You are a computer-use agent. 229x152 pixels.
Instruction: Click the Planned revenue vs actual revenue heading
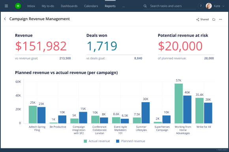66,72
